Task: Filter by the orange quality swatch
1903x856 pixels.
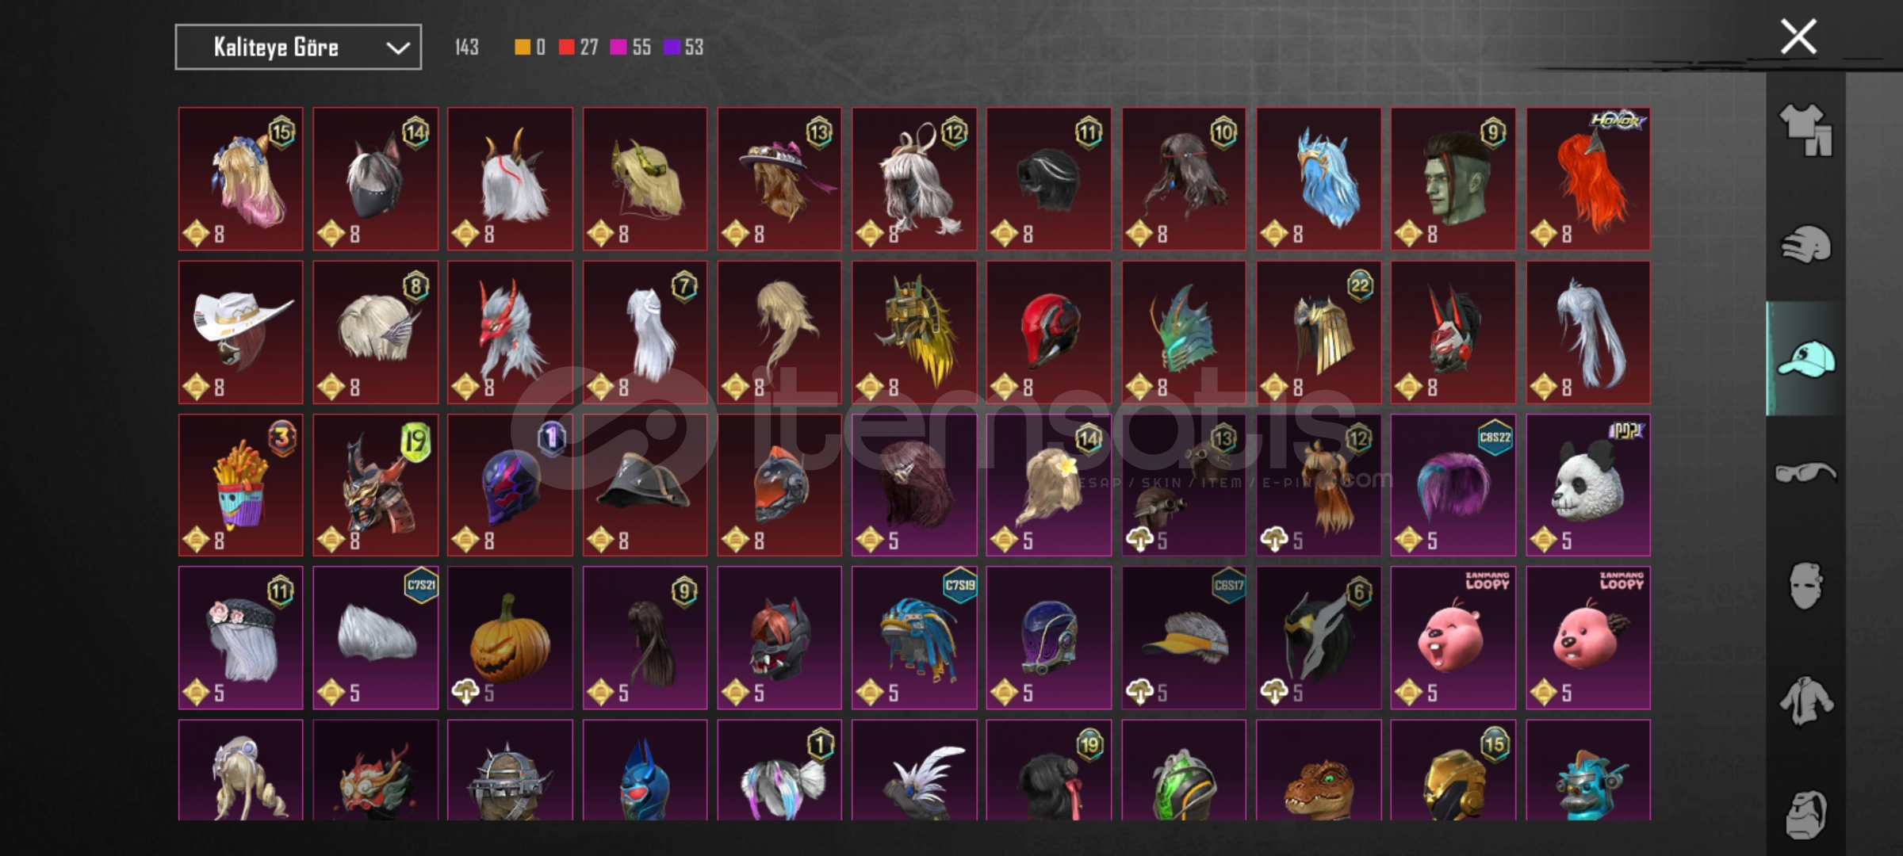Action: 530,48
